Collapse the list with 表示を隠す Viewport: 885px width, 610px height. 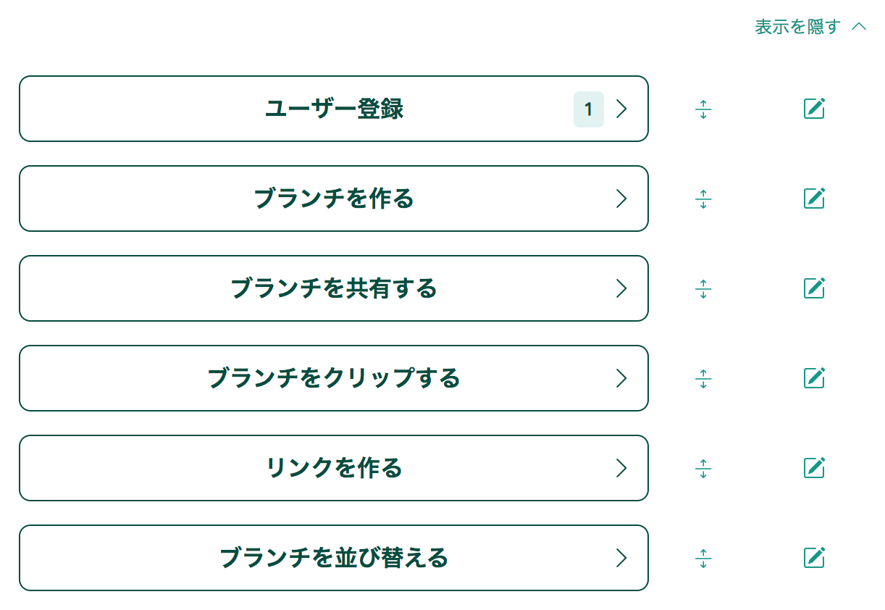[x=810, y=27]
